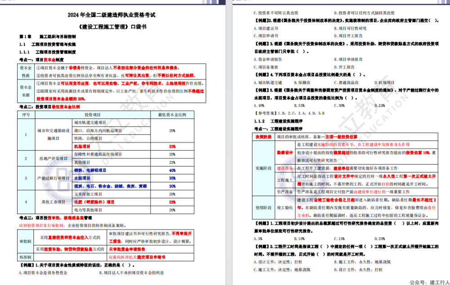Click the '工程施工' cell
The image size is (450, 285).
point(285,180)
